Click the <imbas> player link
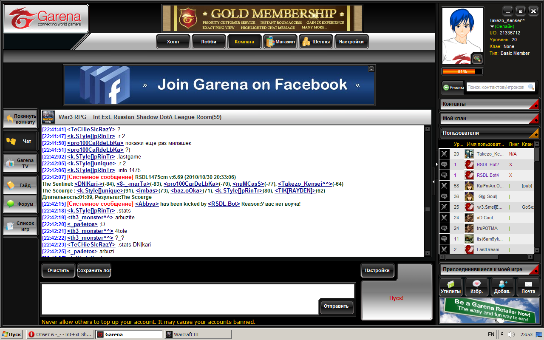Viewport: 544px width, 340px height. point(147,190)
